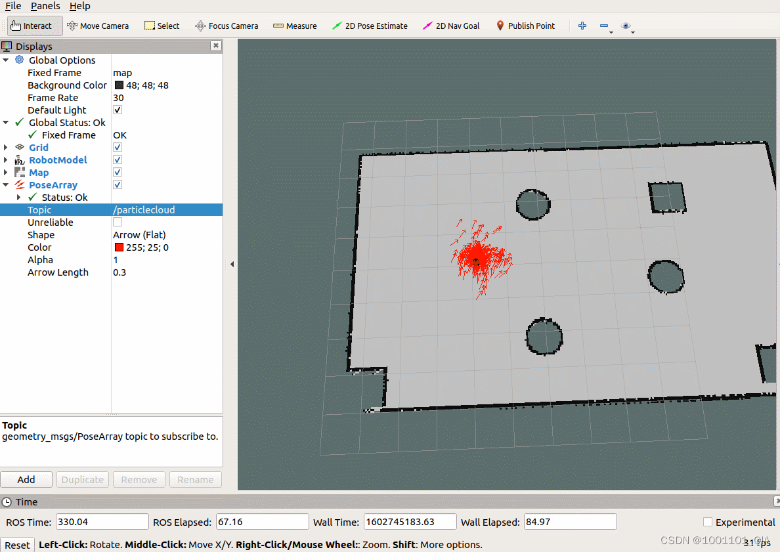Expand the Grid display properties
This screenshot has width=780, height=552.
tap(6, 147)
